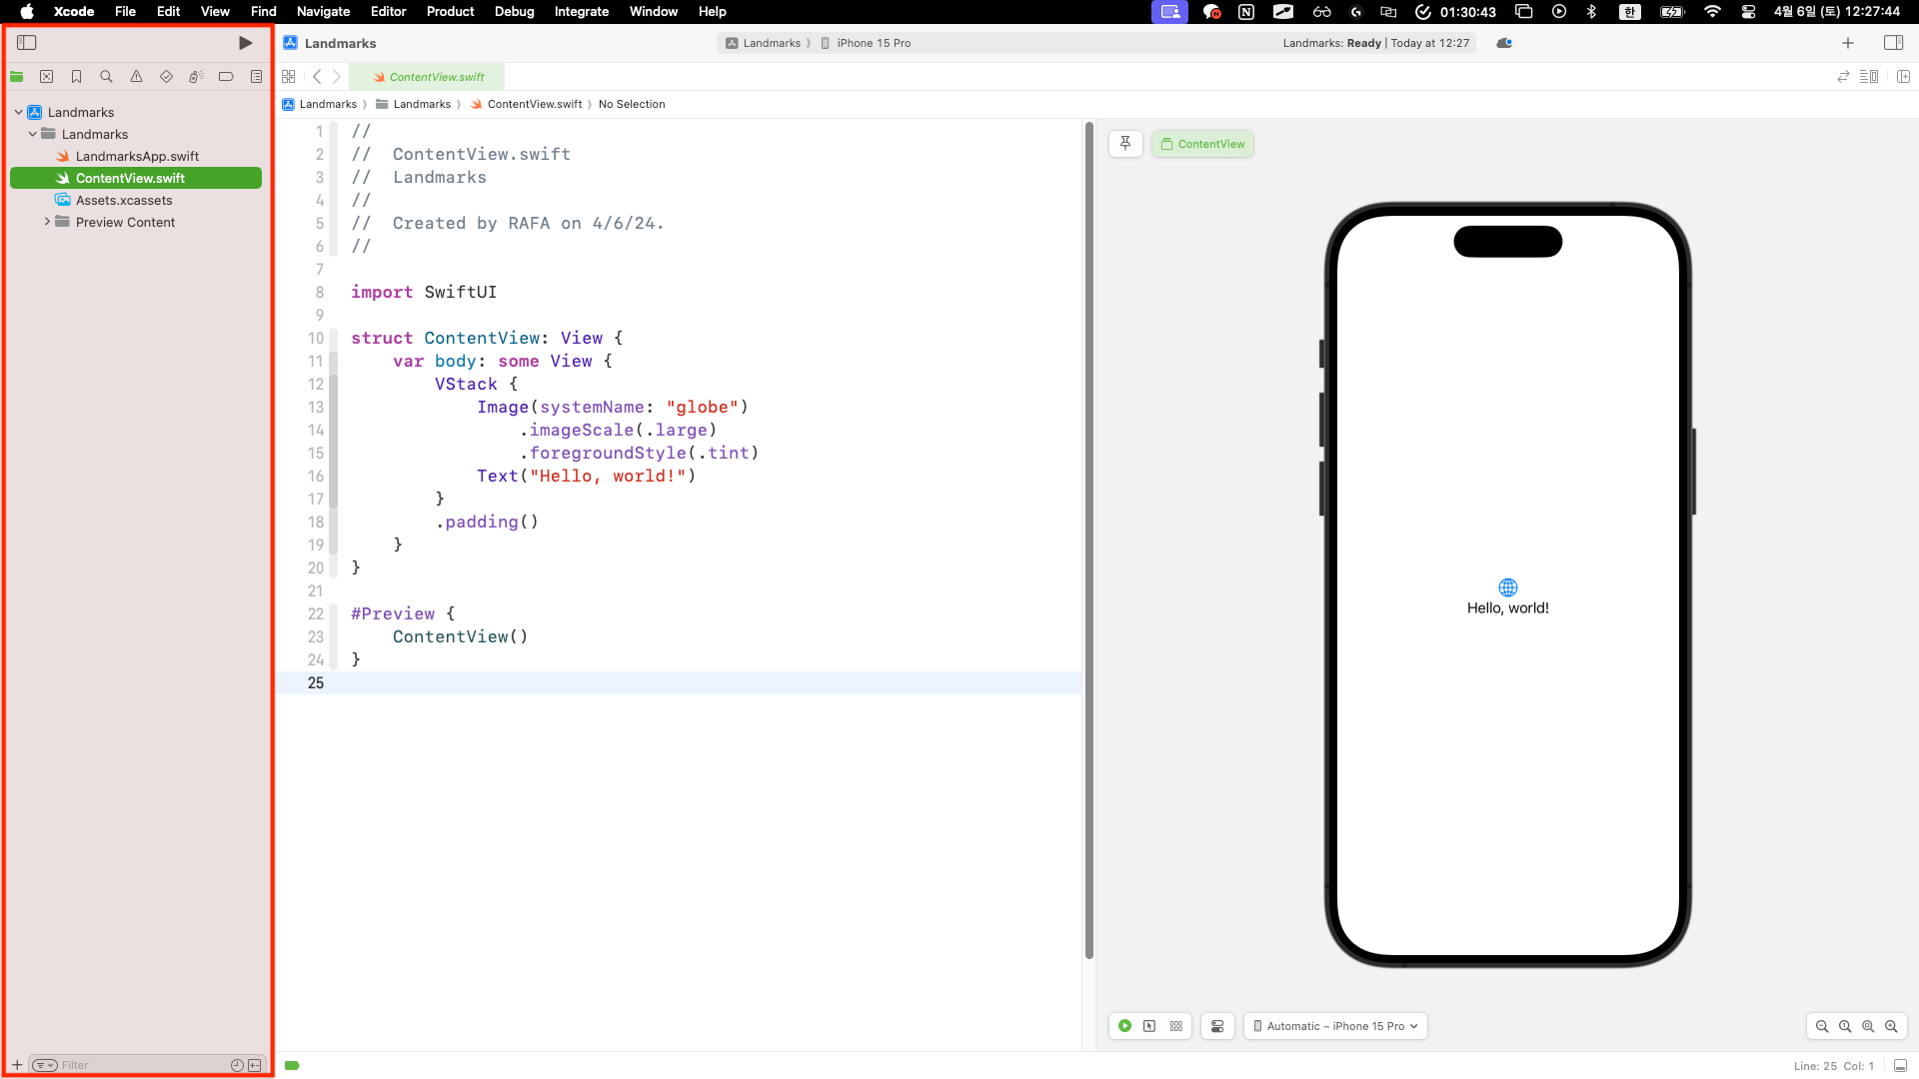
Task: Open the test navigator
Action: [167, 77]
